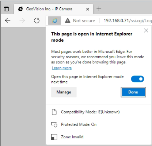Click the Protected Mode shield icon
Screen dimensions: 152x146
click(x=54, y=124)
